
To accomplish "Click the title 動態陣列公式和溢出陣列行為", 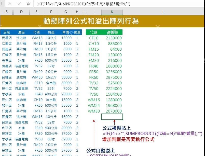I will [91, 21].
